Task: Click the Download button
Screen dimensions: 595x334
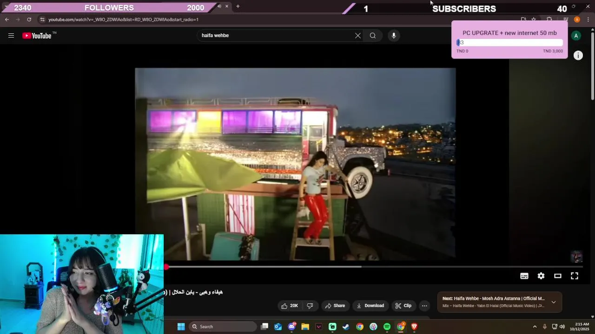Action: pos(370,306)
